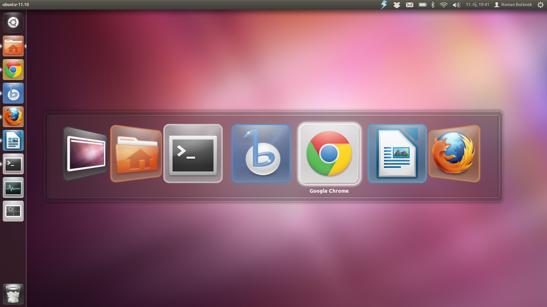This screenshot has height=307, width=547.
Task: Choose Firefox in the app switcher
Action: [x=454, y=153]
